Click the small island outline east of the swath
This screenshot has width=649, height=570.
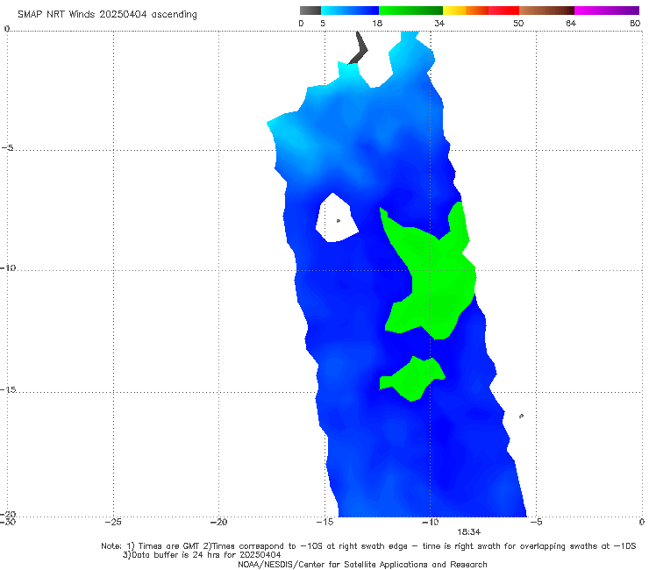521,416
